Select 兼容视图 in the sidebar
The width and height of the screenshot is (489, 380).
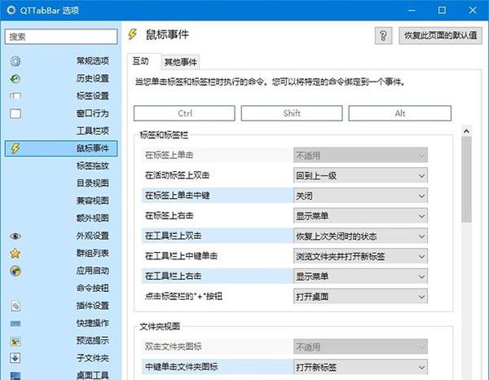93,201
